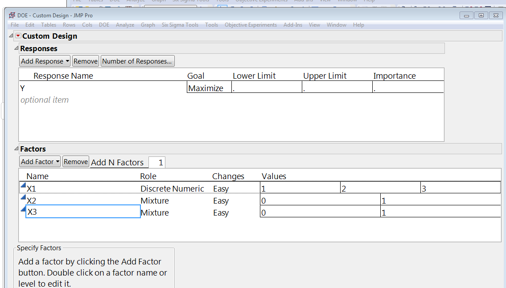Image resolution: width=506 pixels, height=288 pixels.
Task: Collapse the Custom Design outline
Action: click(10, 36)
